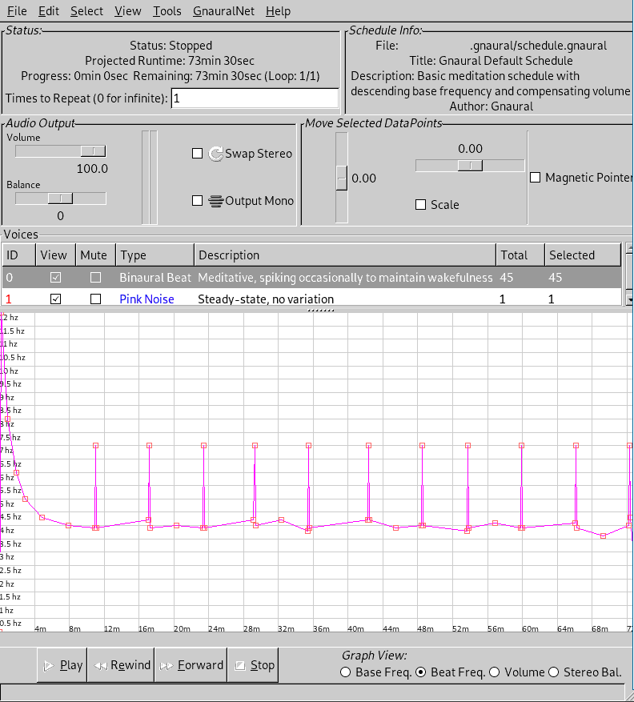Click the Times to Repeat input field

255,98
